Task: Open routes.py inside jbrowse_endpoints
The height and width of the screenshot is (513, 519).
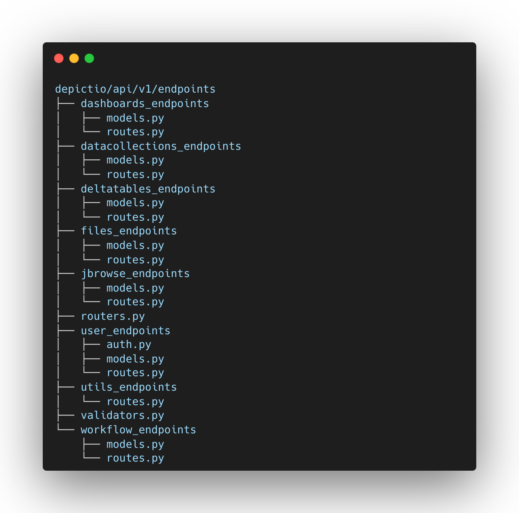Action: tap(135, 302)
